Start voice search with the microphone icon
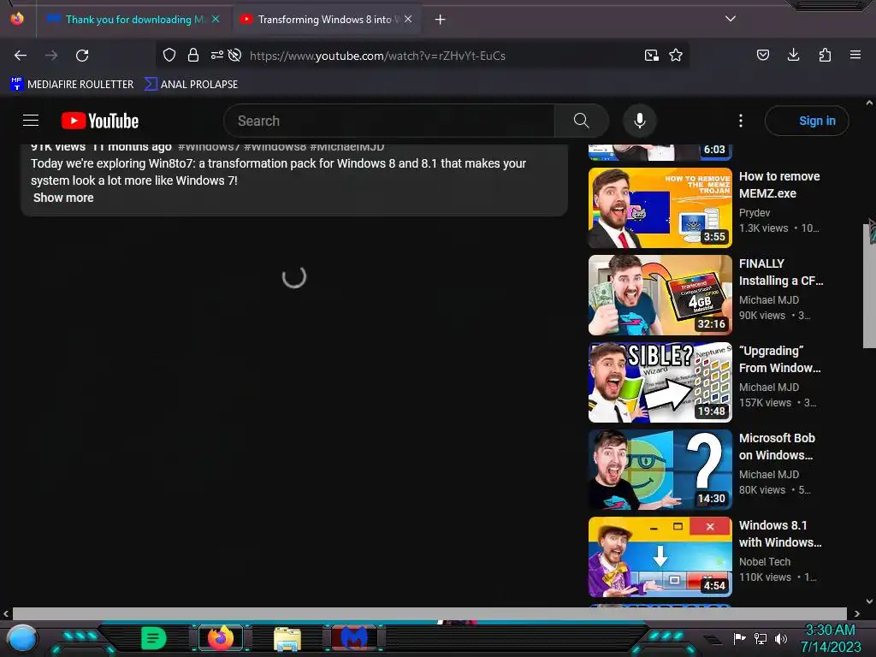 (x=640, y=121)
